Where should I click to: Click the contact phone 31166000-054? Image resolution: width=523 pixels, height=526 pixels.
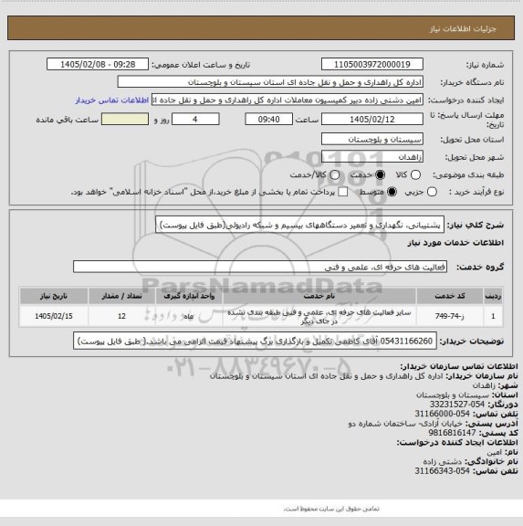click(442, 414)
